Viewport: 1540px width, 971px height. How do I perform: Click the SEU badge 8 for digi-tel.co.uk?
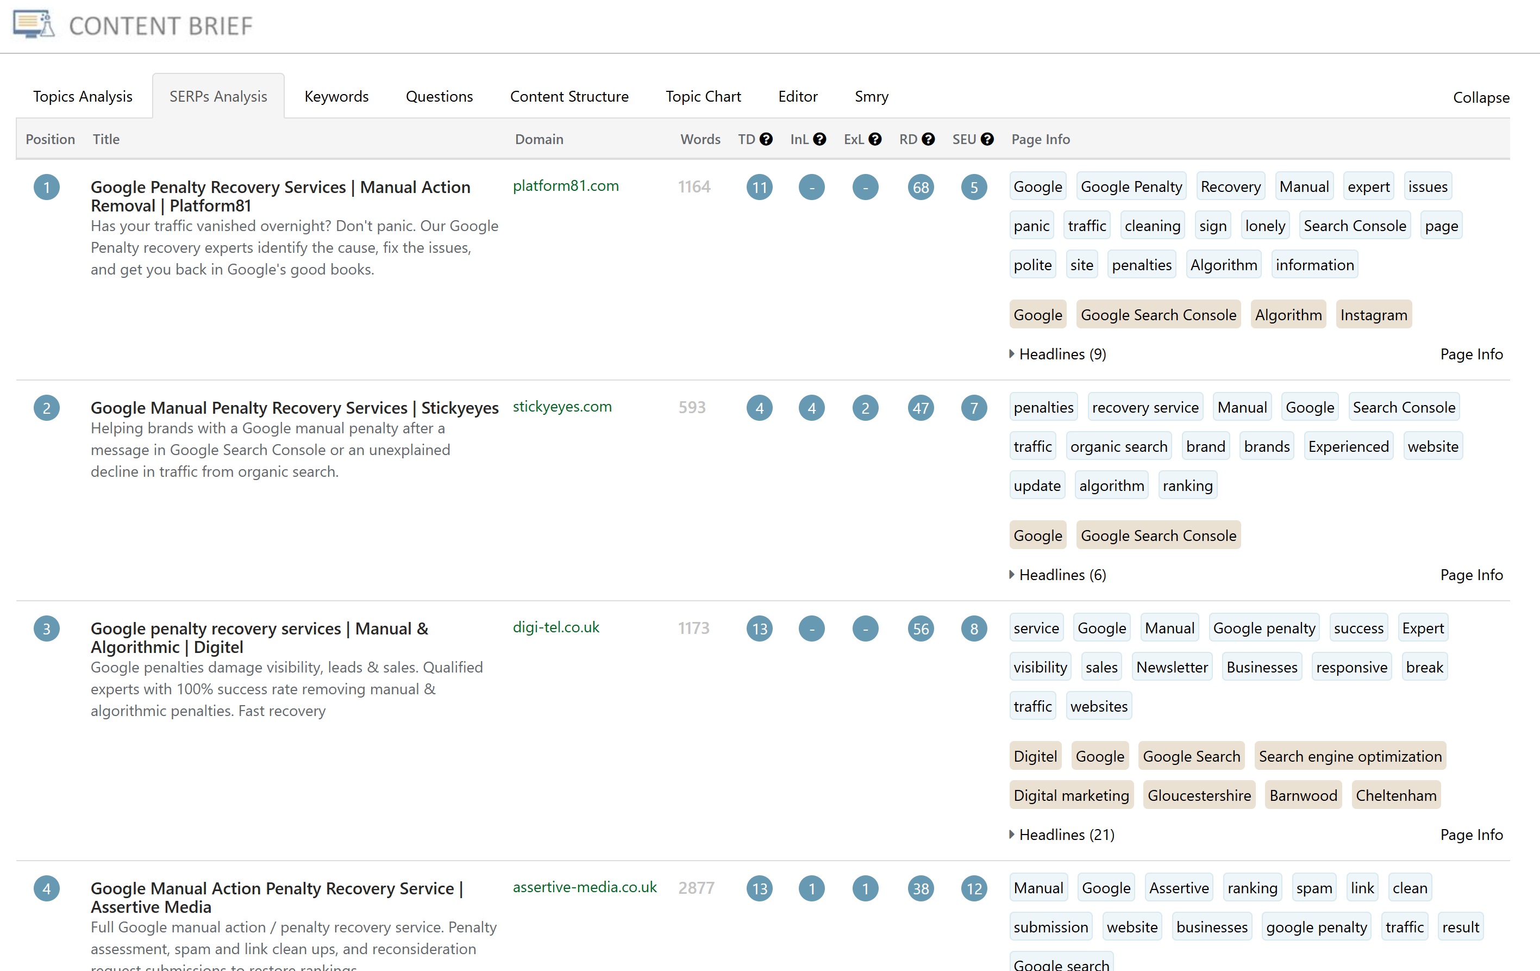pyautogui.click(x=974, y=629)
